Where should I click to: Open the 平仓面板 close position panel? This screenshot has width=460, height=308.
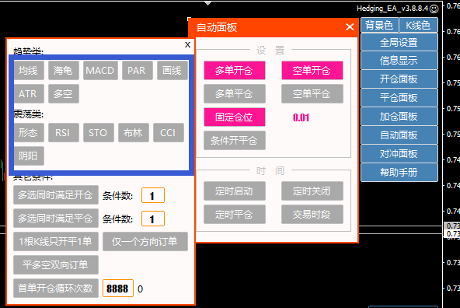click(399, 98)
